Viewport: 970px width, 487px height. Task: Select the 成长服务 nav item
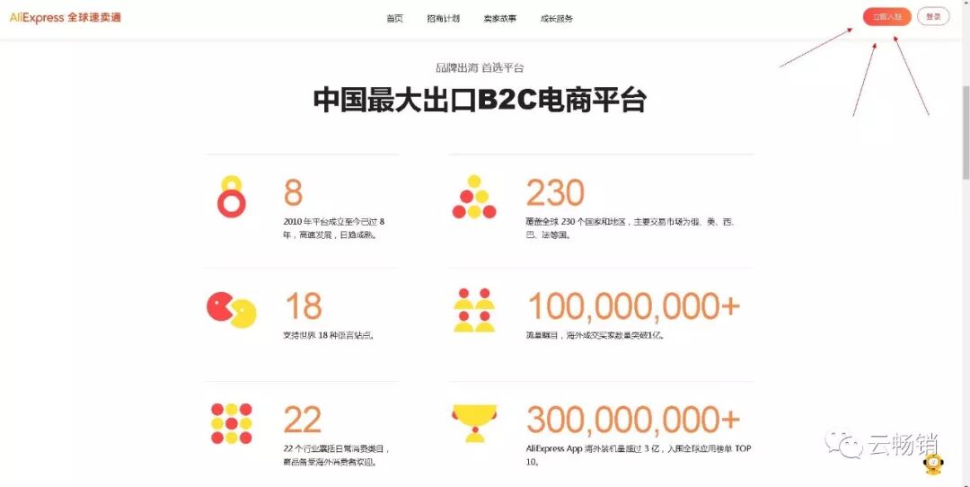(556, 19)
